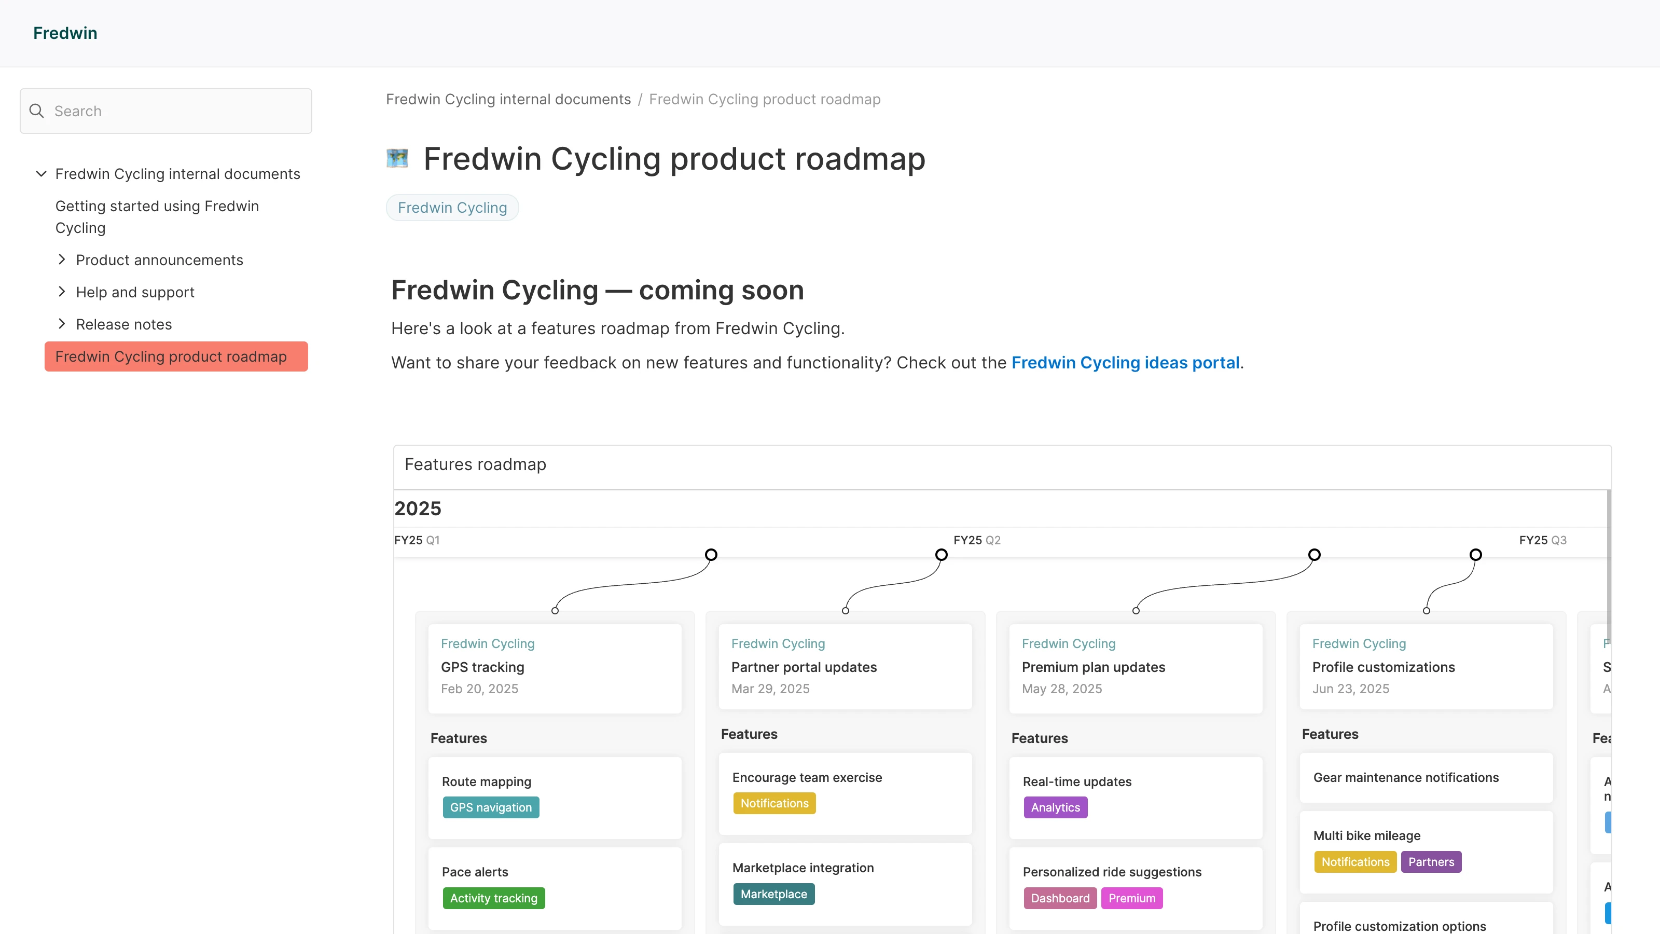Click the page emoji next to the roadmap title

point(397,158)
